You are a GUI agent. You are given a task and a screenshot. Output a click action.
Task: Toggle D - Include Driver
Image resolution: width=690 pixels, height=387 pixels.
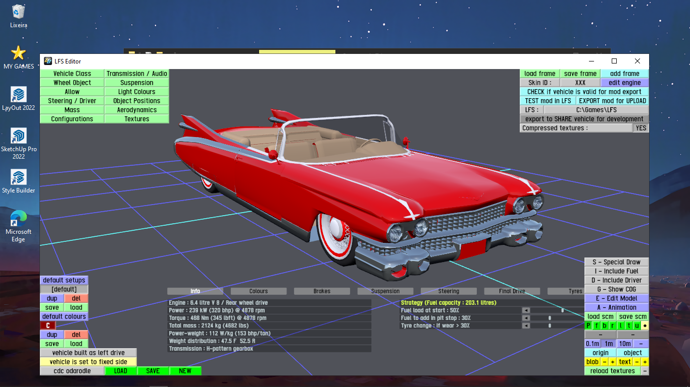pyautogui.click(x=617, y=280)
